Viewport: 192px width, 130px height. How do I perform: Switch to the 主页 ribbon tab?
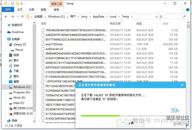[x=20, y=9]
